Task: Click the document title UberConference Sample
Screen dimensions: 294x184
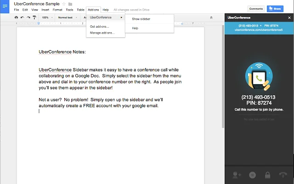Action: click(37, 4)
